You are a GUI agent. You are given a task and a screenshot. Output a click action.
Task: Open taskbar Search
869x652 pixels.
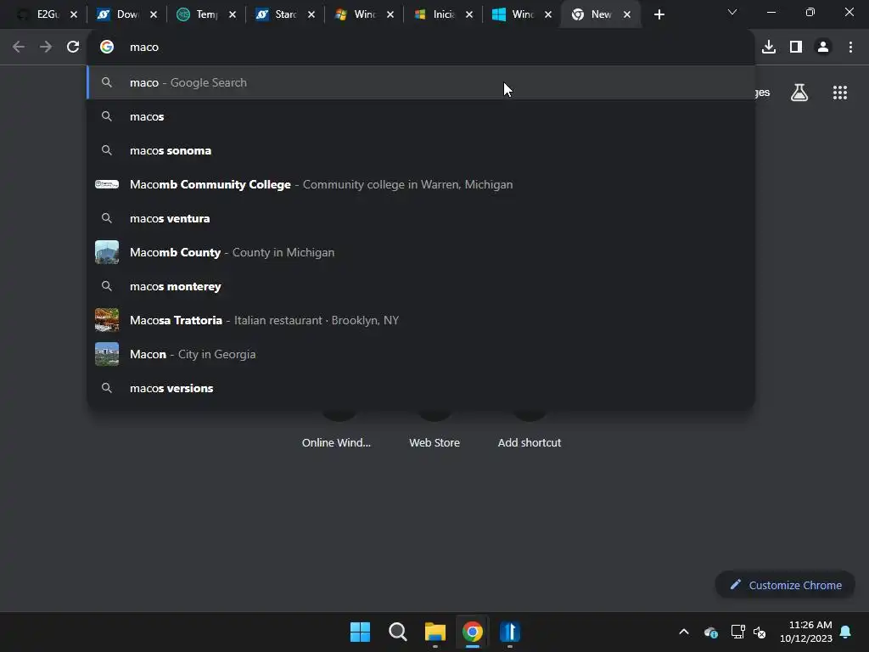pyautogui.click(x=398, y=632)
